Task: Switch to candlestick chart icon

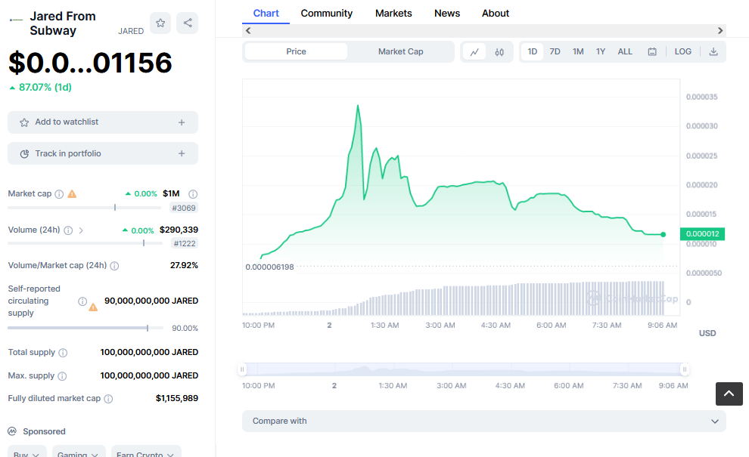Action: [499, 52]
